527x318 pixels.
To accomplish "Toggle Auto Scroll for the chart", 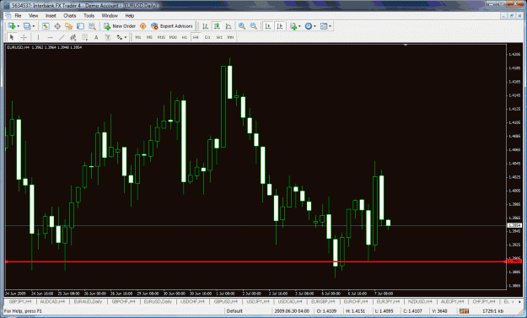I will pos(268,26).
